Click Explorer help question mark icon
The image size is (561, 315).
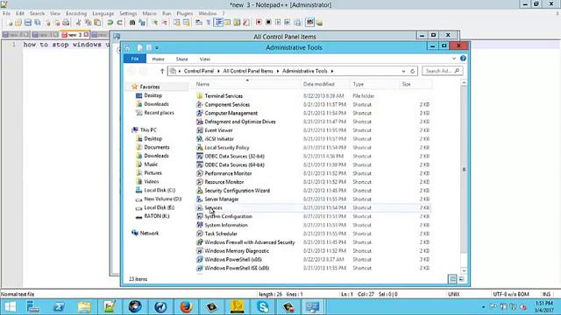463,59
